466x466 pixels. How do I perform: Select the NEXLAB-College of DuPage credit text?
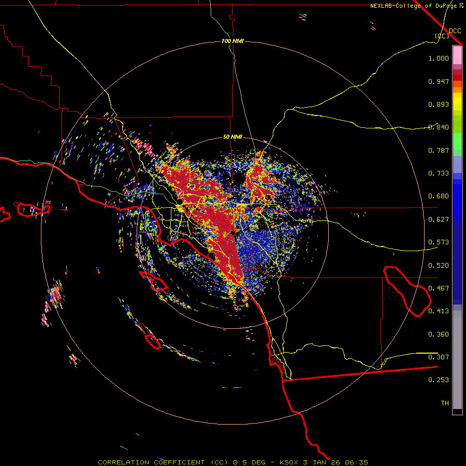414,6
